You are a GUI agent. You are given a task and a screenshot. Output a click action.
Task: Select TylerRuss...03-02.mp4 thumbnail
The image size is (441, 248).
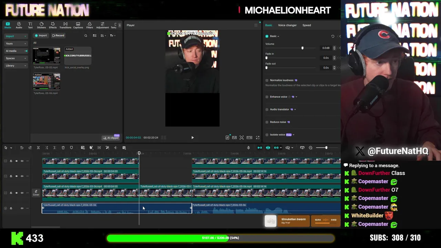(47, 55)
